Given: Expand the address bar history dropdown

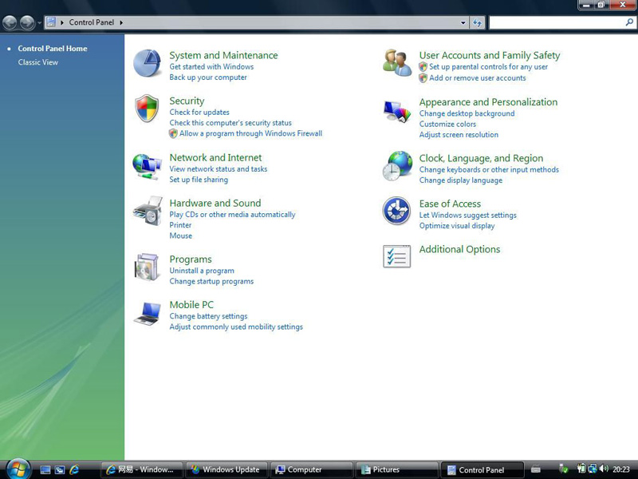Looking at the screenshot, I should click(x=463, y=22).
